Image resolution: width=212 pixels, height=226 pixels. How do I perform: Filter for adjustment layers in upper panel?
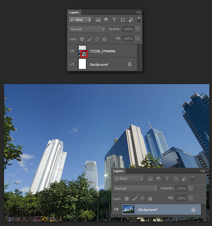[x=106, y=20]
